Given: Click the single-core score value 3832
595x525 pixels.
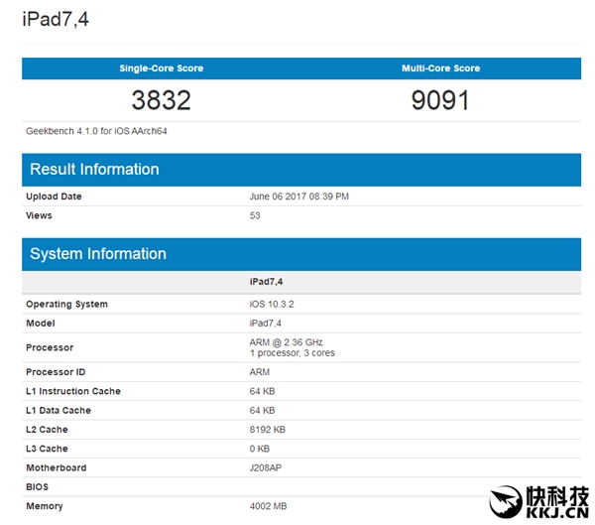Looking at the screenshot, I should [161, 100].
